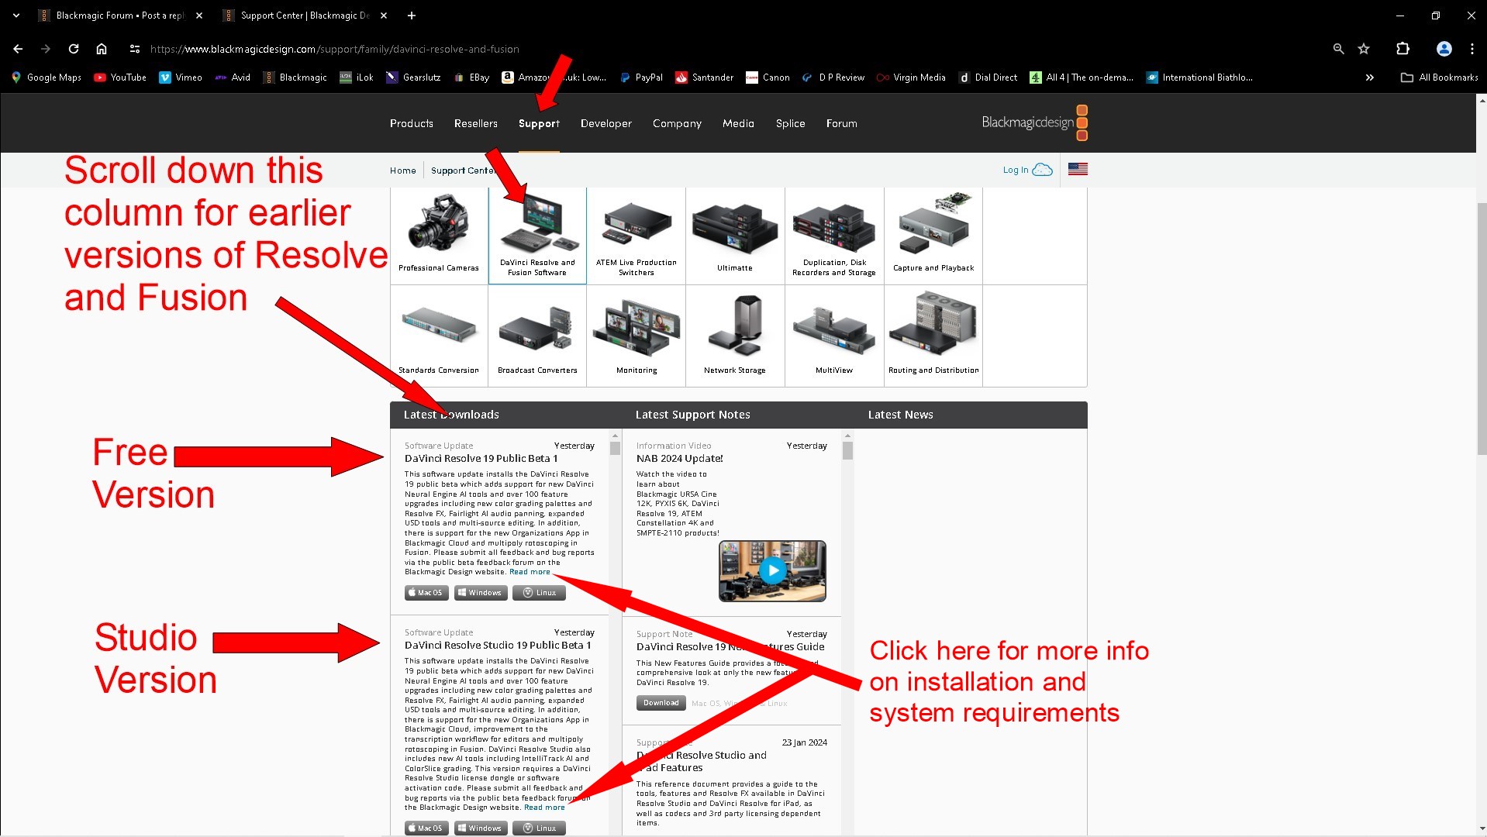This screenshot has width=1487, height=837.
Task: Select the Network Storage family
Action: tap(735, 336)
